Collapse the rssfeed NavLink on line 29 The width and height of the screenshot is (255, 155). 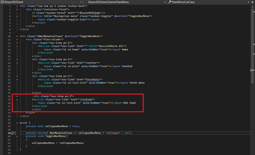click(x=17, y=100)
